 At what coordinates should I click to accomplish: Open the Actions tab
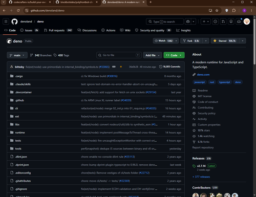pyautogui.click(x=109, y=30)
